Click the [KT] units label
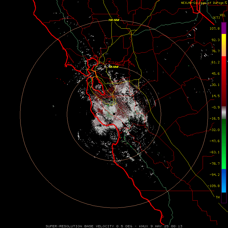228x228 pixels. 216,17
